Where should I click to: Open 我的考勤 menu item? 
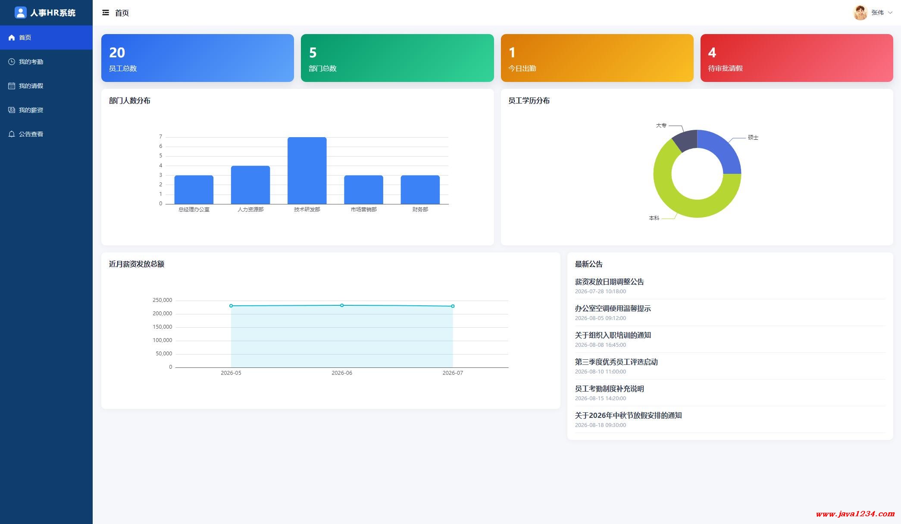(x=46, y=62)
